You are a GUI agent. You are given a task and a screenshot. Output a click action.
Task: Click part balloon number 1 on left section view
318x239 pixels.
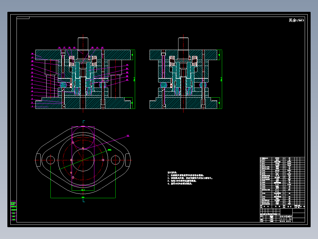click(x=32, y=106)
